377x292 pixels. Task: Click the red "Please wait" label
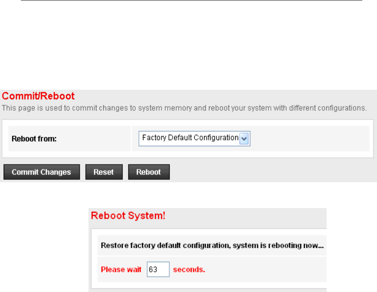coord(121,269)
